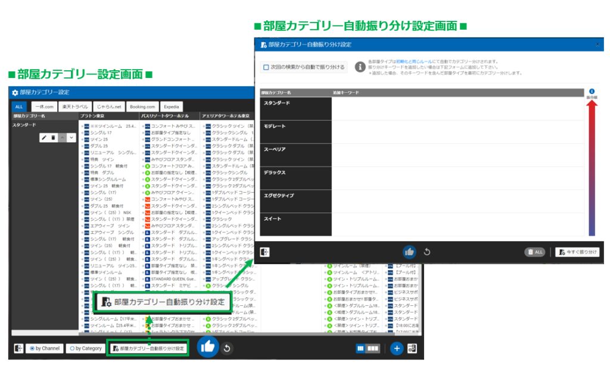Select the by Channel radio option
Image resolution: width=610 pixels, height=369 pixels.
pyautogui.click(x=32, y=348)
